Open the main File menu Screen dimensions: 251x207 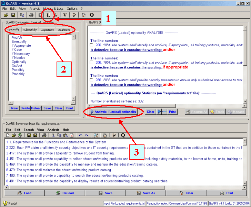[x=4, y=9]
